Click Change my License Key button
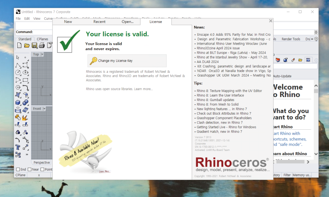This screenshot has height=197, width=329. 127,61
